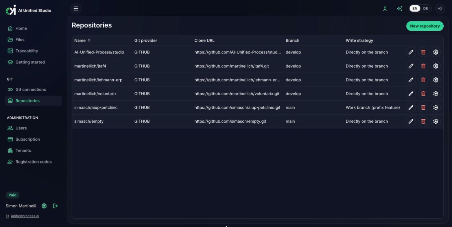Delete the martinellich/lehmann-erp repository

(x=423, y=80)
